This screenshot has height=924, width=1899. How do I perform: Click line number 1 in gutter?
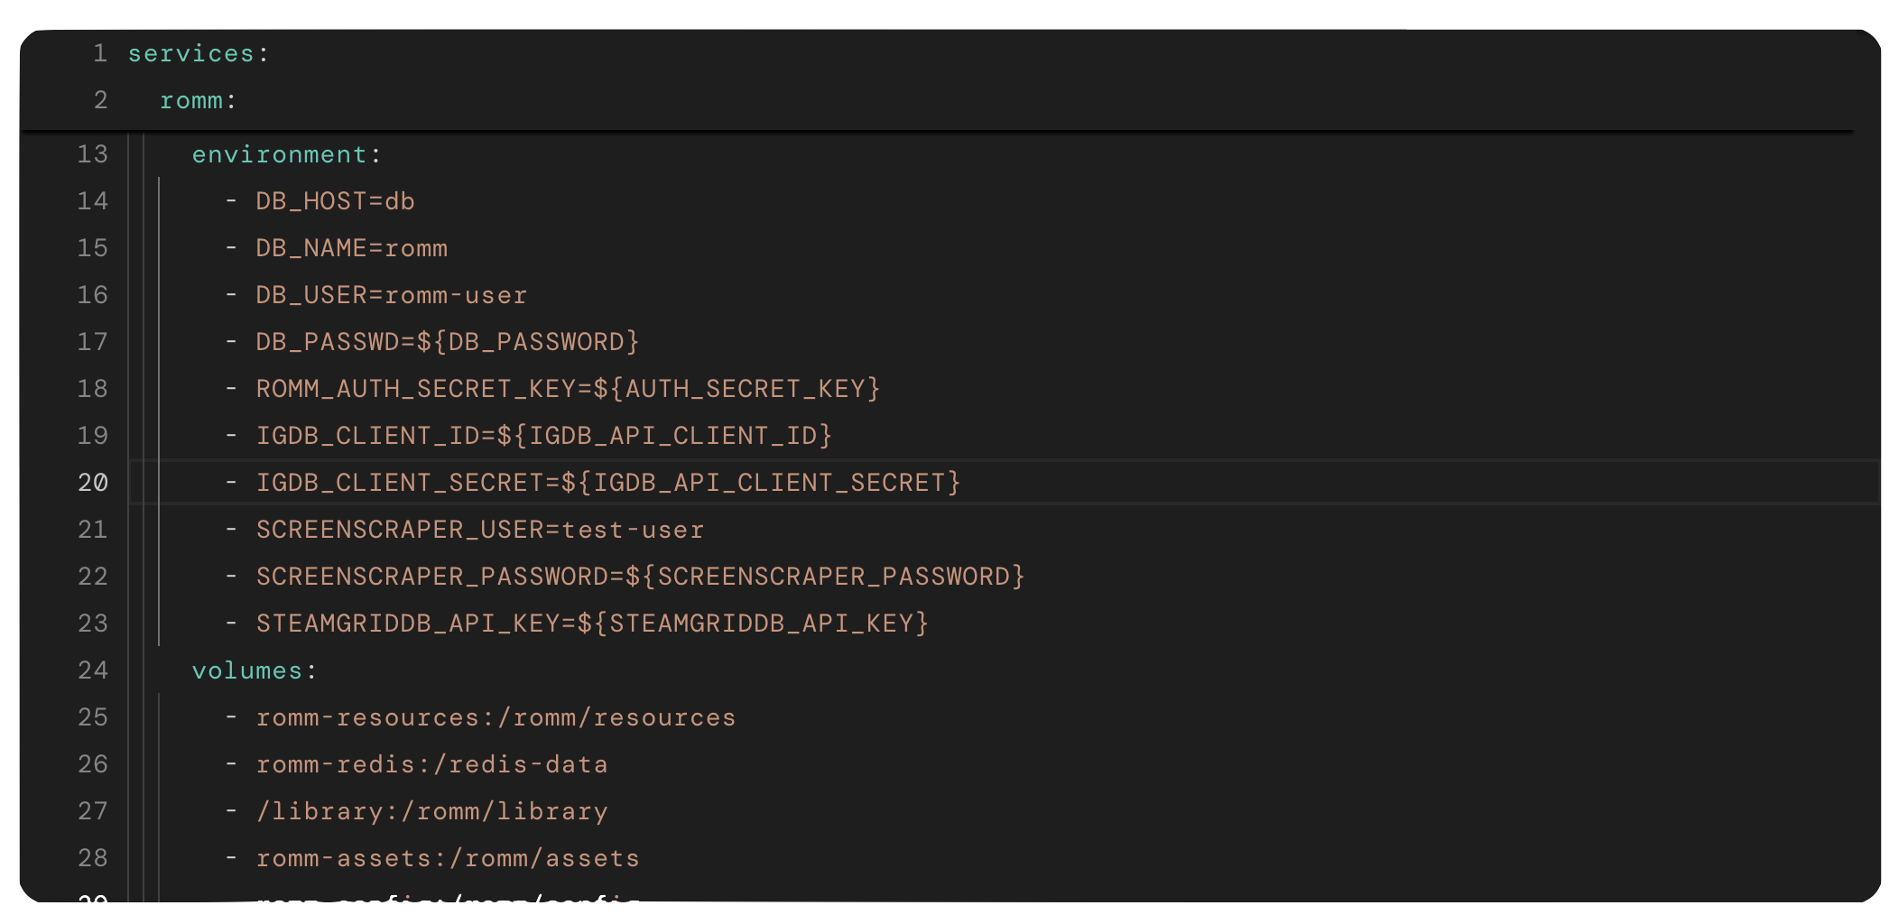coord(100,53)
